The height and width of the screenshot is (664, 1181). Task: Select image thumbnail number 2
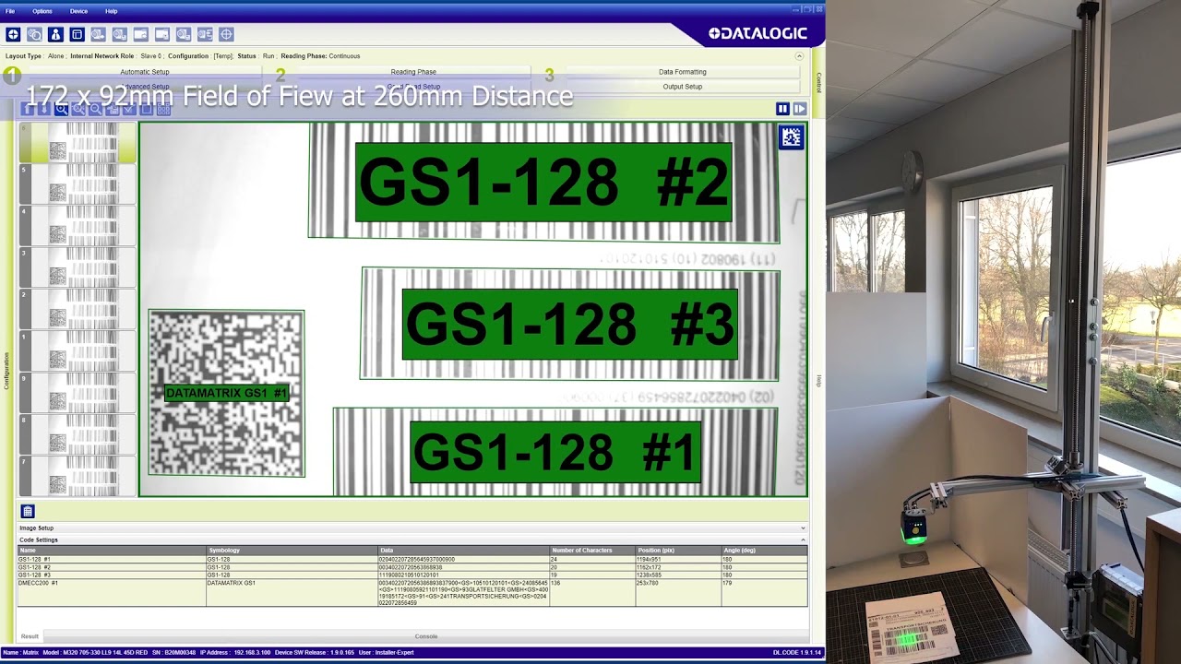pyautogui.click(x=78, y=309)
